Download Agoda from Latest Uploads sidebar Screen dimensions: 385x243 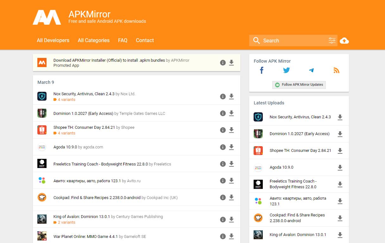click(x=340, y=168)
